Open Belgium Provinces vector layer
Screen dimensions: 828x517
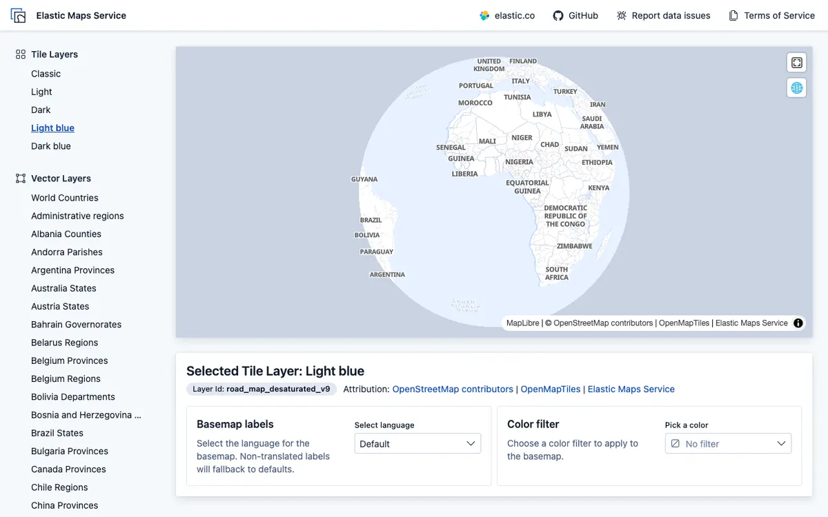tap(70, 361)
